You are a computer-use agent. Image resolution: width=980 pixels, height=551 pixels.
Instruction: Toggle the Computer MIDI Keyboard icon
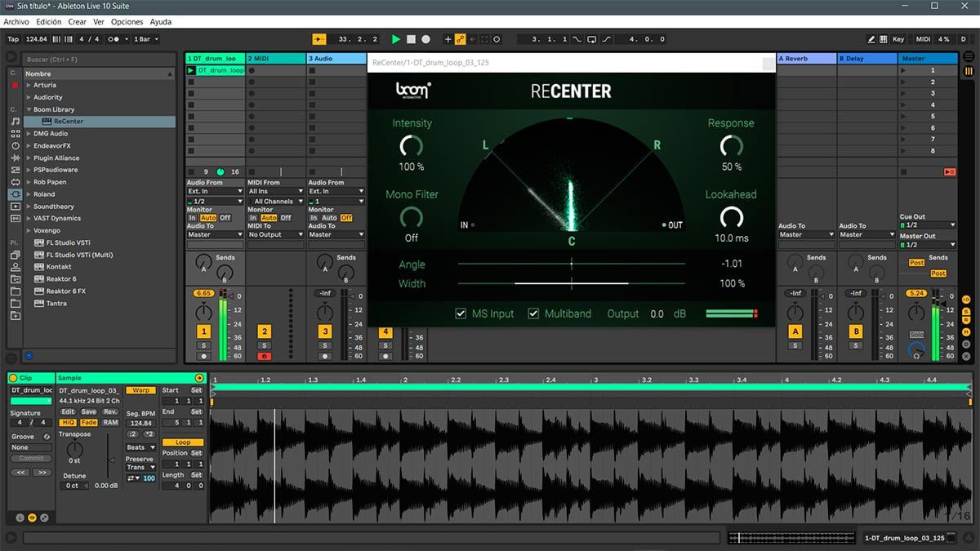coord(883,39)
